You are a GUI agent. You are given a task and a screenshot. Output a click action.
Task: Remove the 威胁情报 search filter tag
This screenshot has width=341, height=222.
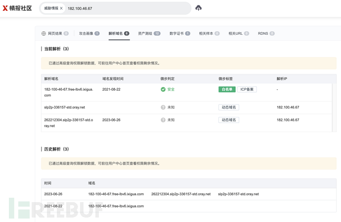[61, 8]
